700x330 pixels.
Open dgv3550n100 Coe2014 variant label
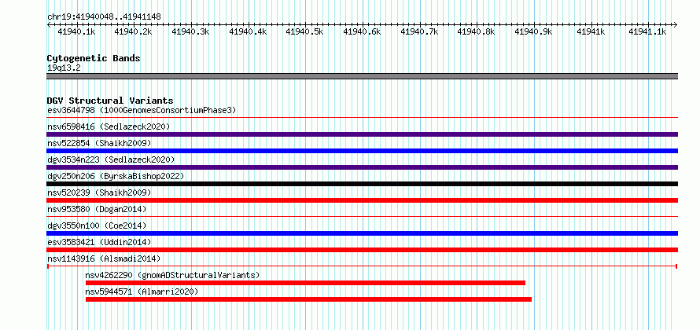click(97, 225)
